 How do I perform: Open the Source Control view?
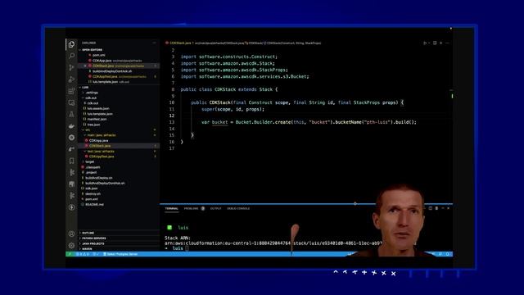tap(71, 67)
